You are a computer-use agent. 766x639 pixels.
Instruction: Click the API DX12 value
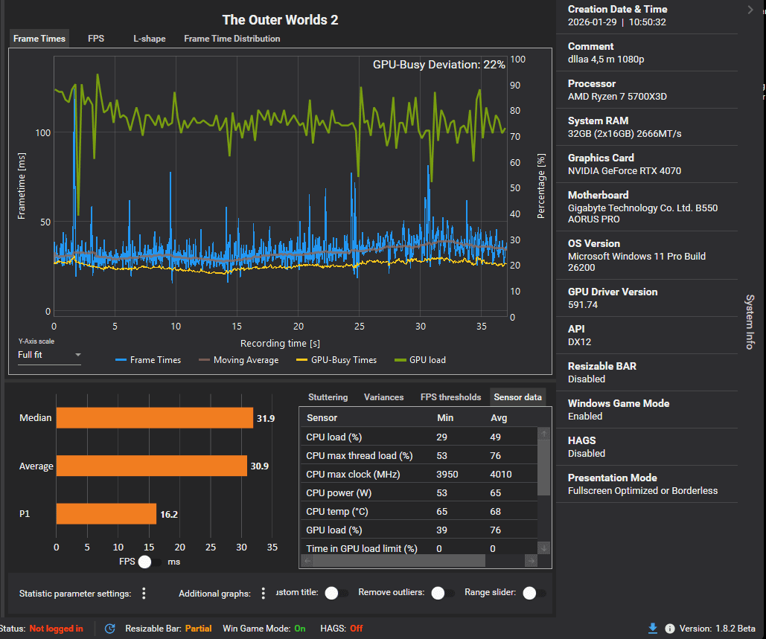pyautogui.click(x=579, y=341)
